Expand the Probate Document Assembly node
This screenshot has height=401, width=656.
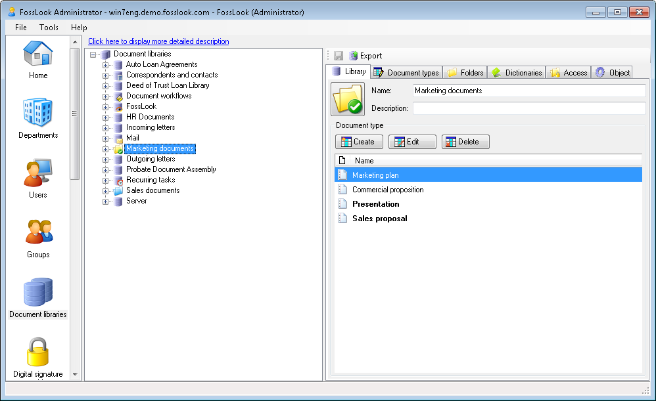pos(105,169)
